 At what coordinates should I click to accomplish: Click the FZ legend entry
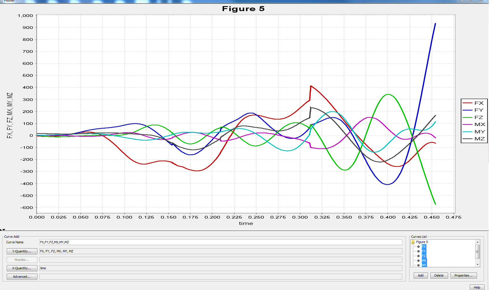click(x=473, y=117)
